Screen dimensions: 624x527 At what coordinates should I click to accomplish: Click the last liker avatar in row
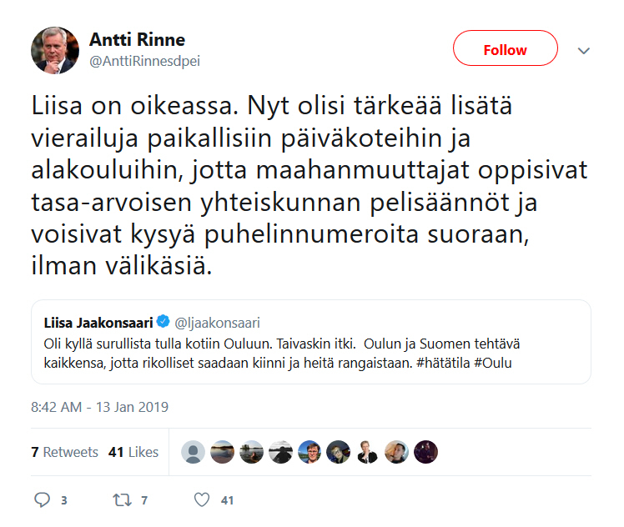pyautogui.click(x=425, y=452)
